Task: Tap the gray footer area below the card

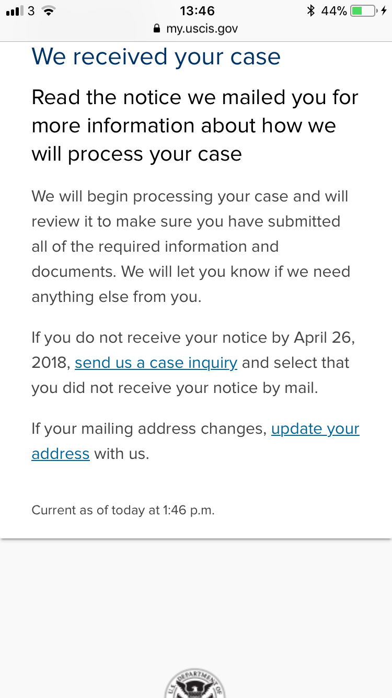Action: click(x=196, y=602)
